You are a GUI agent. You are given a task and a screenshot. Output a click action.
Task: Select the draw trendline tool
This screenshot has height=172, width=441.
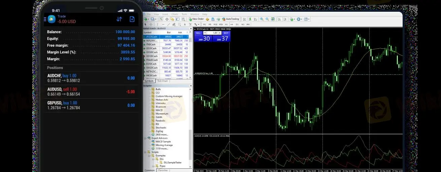click(x=168, y=25)
